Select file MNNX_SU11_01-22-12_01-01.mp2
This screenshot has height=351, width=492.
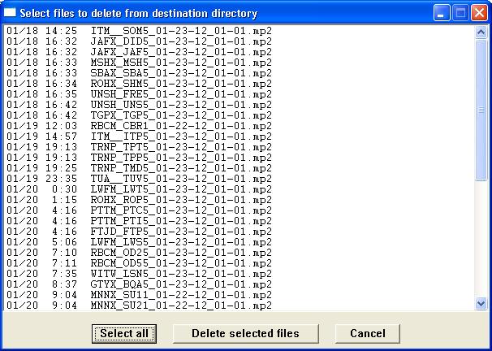point(240,295)
